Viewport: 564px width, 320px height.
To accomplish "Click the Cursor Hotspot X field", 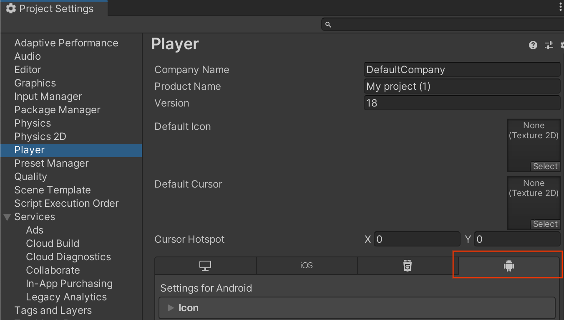I will pyautogui.click(x=417, y=239).
